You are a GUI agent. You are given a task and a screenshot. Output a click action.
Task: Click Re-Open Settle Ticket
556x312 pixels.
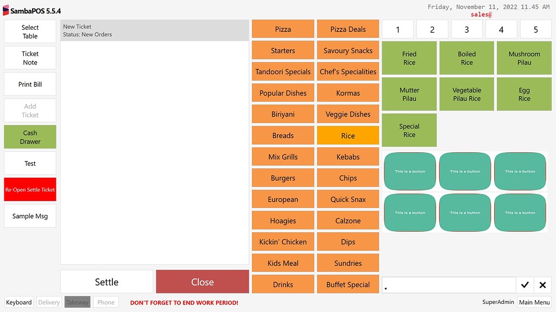(29, 189)
